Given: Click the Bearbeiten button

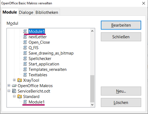Looking at the screenshot, I should (x=121, y=25).
